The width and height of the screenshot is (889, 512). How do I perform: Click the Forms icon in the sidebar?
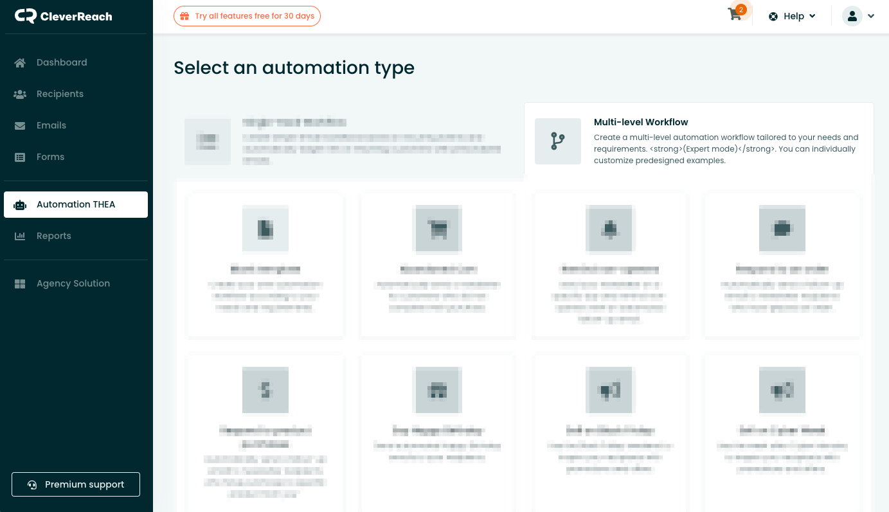[19, 157]
